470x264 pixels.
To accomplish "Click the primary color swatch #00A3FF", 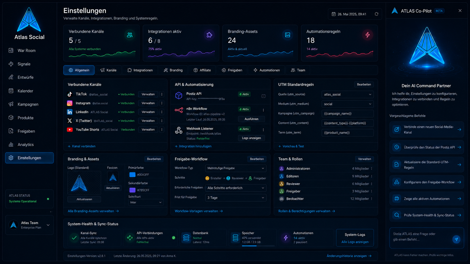I will coord(132,175).
